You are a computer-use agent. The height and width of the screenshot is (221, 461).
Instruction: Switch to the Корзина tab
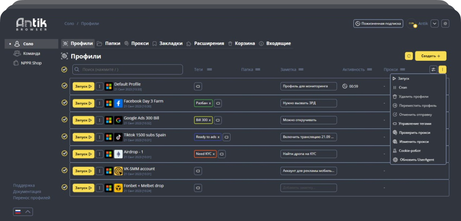click(242, 44)
